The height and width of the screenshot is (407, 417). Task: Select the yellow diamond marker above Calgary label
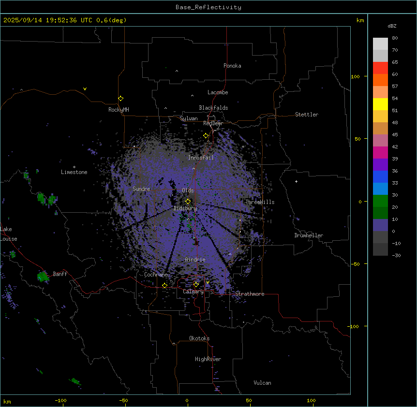coord(196,285)
